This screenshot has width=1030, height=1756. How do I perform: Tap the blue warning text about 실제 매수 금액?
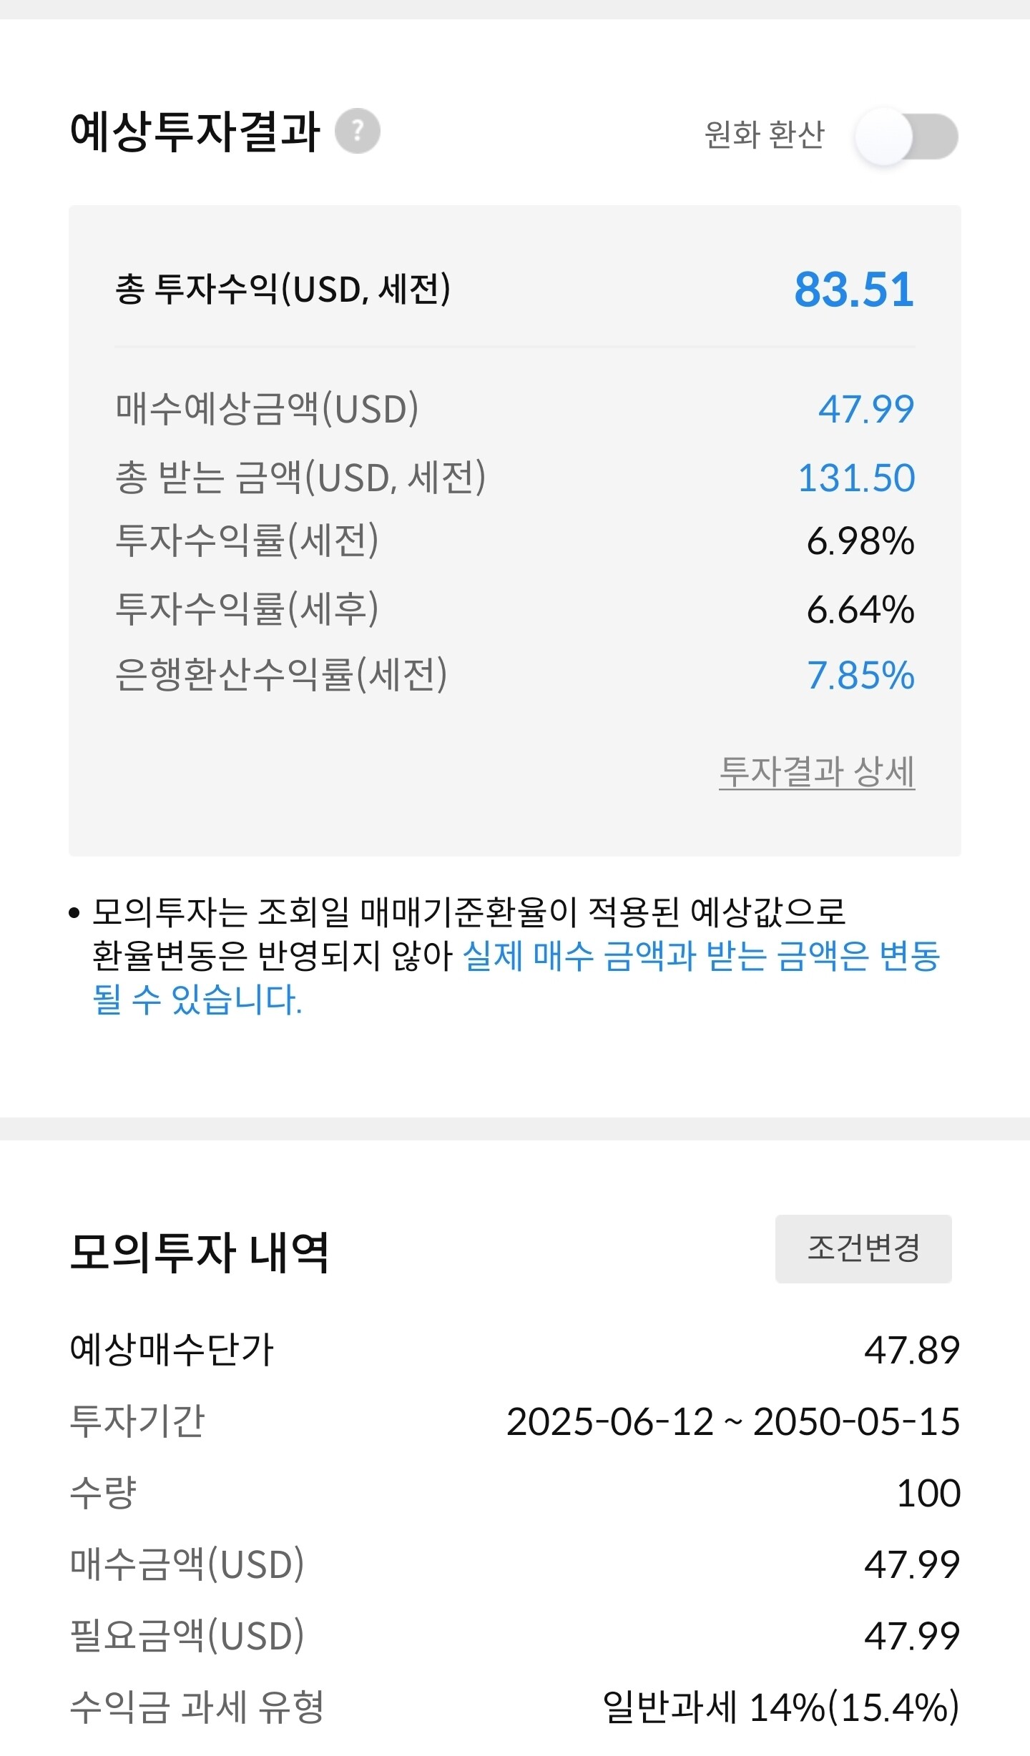(516, 977)
